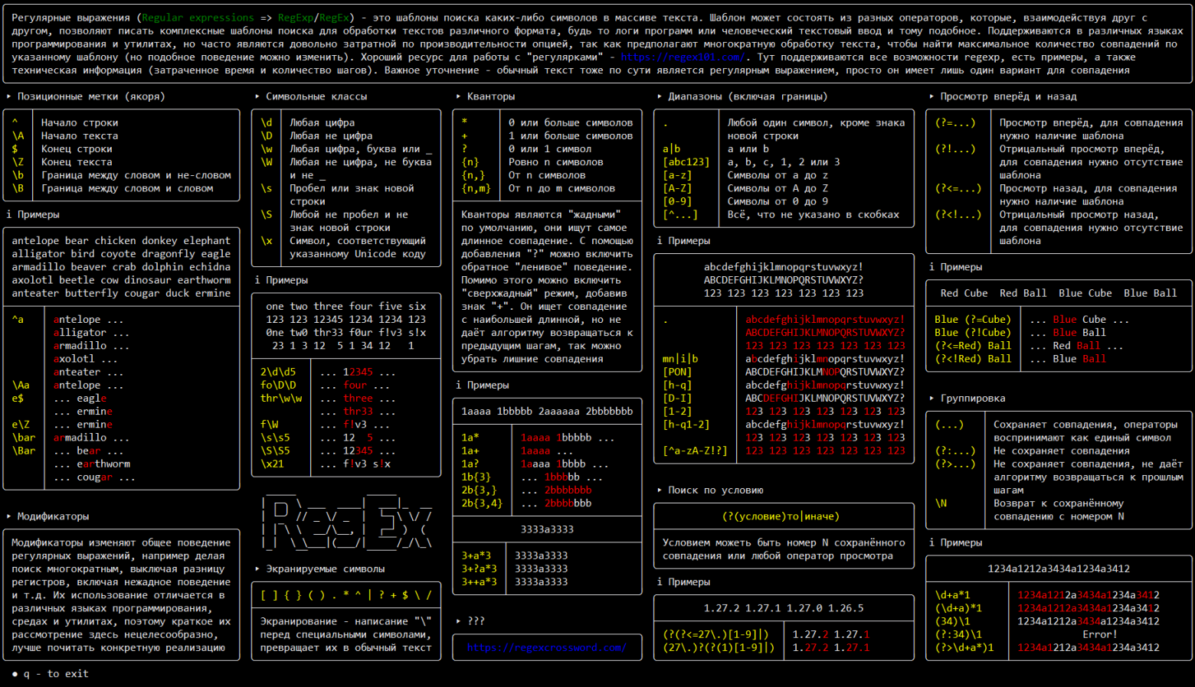This screenshot has height=687, width=1195.
Task: Click the '1b{3}' quantifier example
Action: click(476, 477)
